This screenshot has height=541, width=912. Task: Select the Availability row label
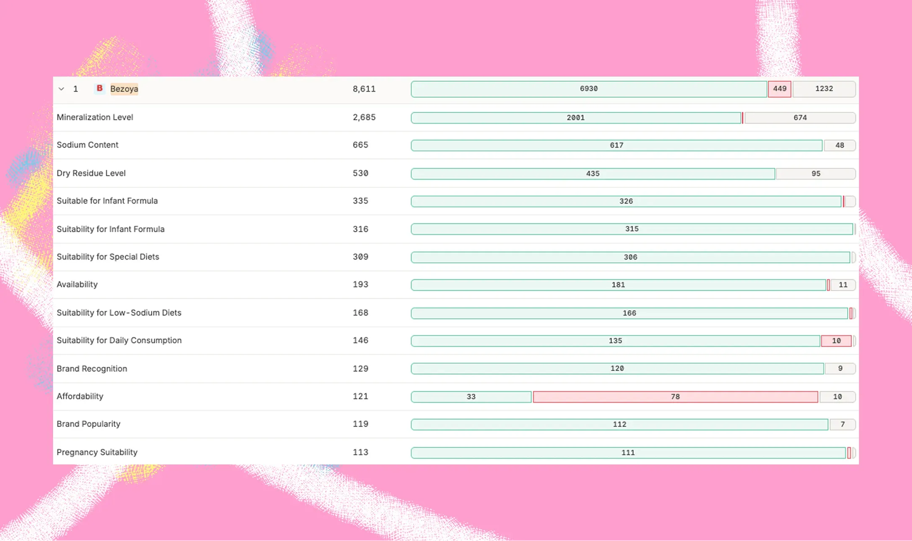click(x=77, y=285)
